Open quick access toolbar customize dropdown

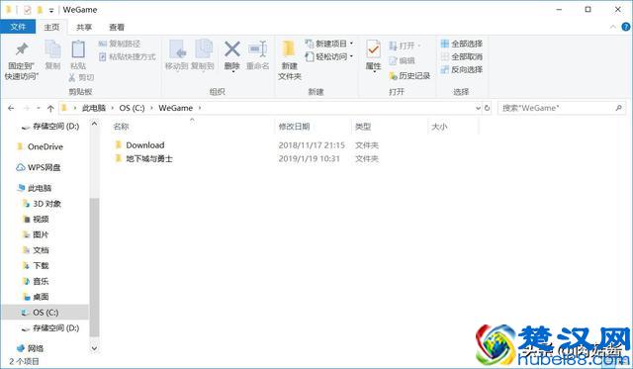(51, 10)
